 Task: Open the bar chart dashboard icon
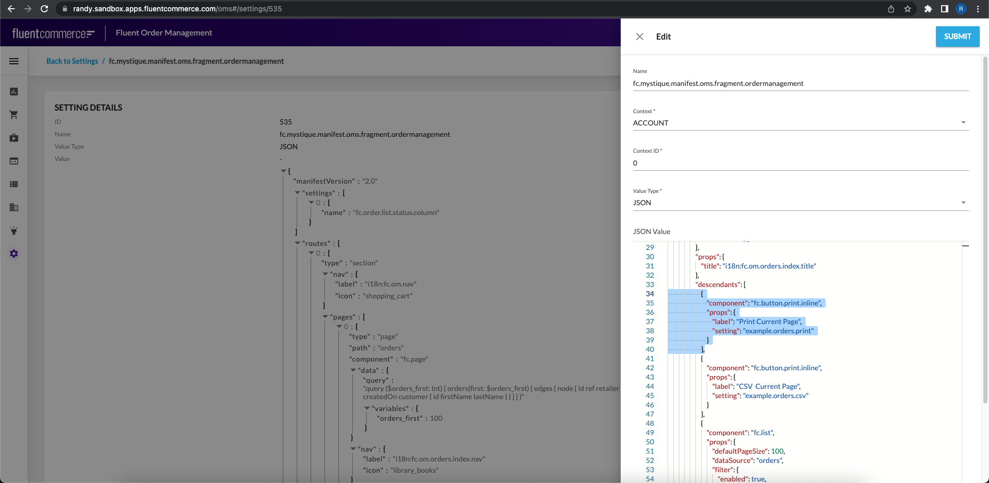[14, 92]
